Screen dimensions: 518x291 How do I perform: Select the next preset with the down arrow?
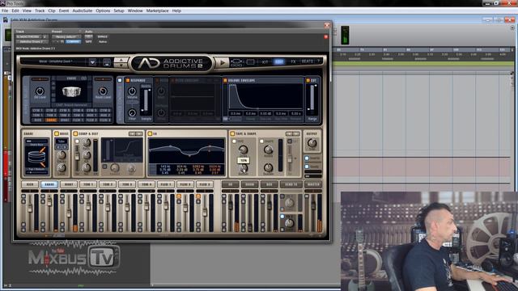tap(121, 65)
